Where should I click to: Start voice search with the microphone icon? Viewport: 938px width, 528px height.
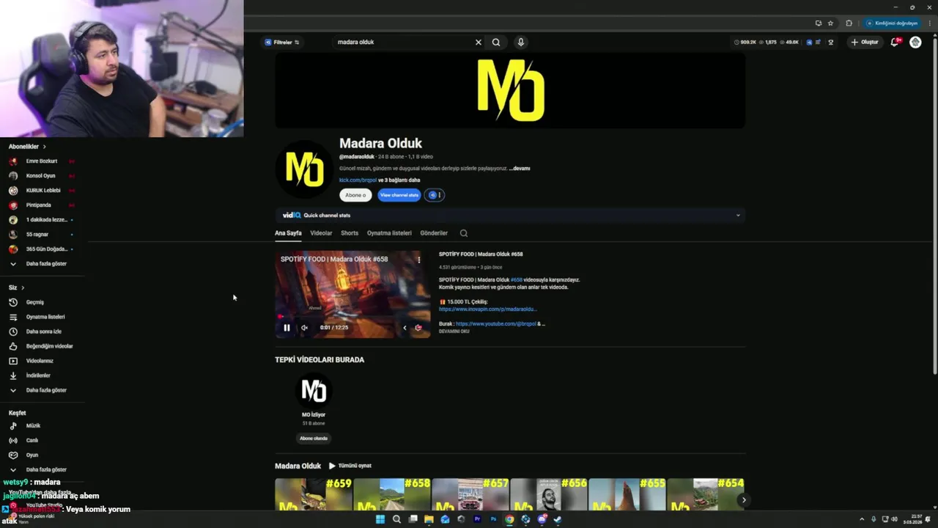(521, 42)
